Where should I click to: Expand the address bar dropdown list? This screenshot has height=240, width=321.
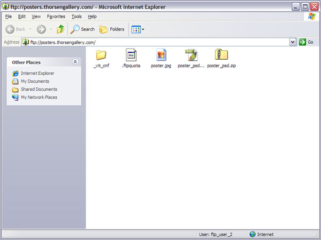click(x=293, y=42)
